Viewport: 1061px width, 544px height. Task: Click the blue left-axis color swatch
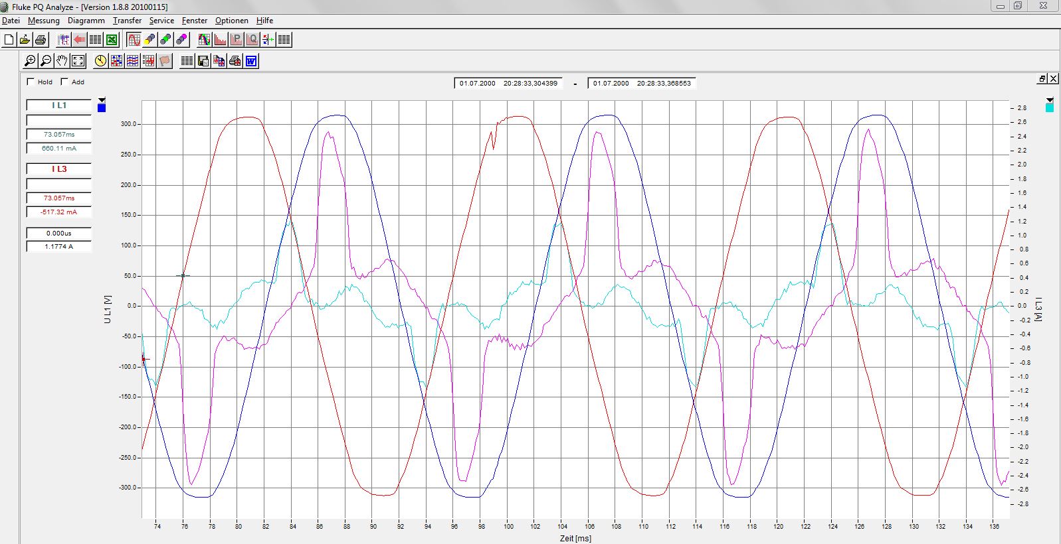[102, 108]
